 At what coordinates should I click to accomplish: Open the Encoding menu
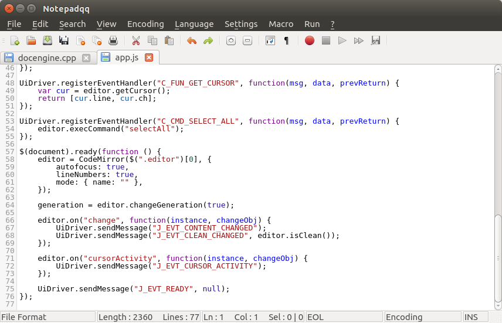(x=145, y=24)
